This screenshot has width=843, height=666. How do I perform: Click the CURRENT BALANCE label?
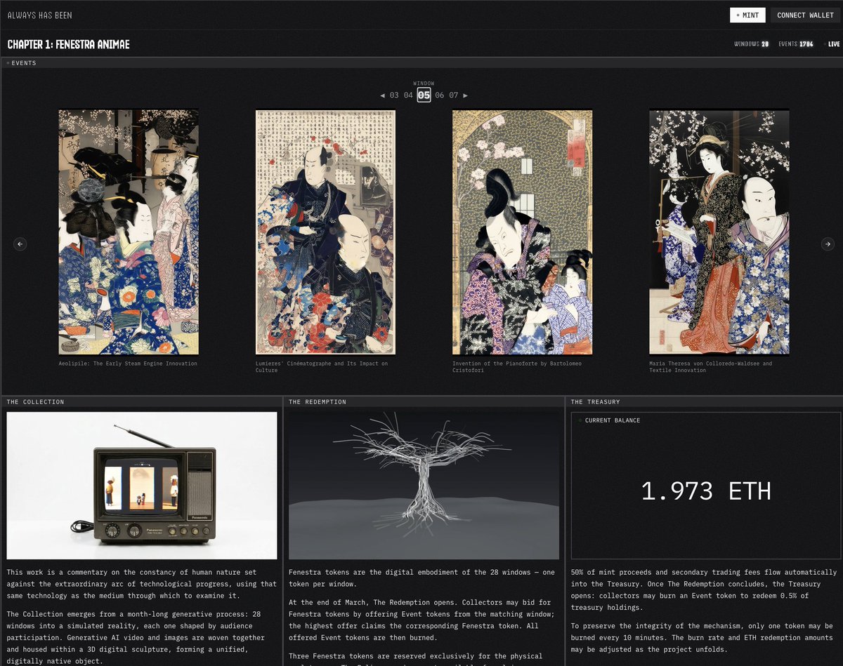613,420
